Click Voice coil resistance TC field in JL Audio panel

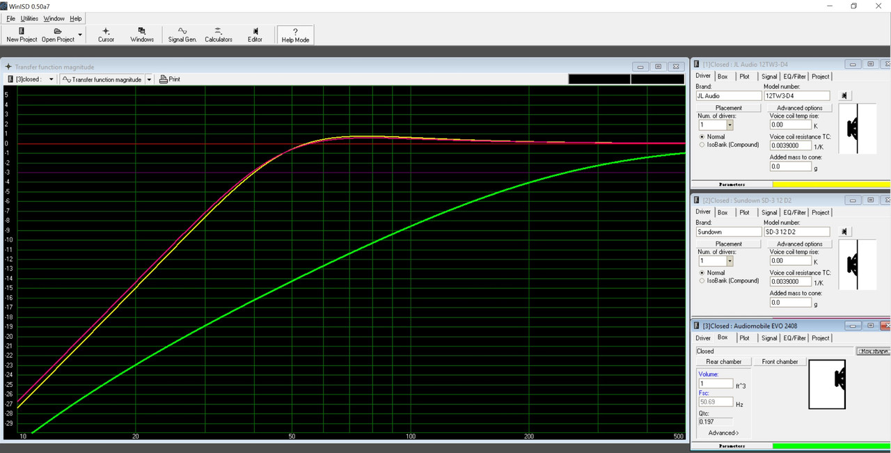click(790, 146)
